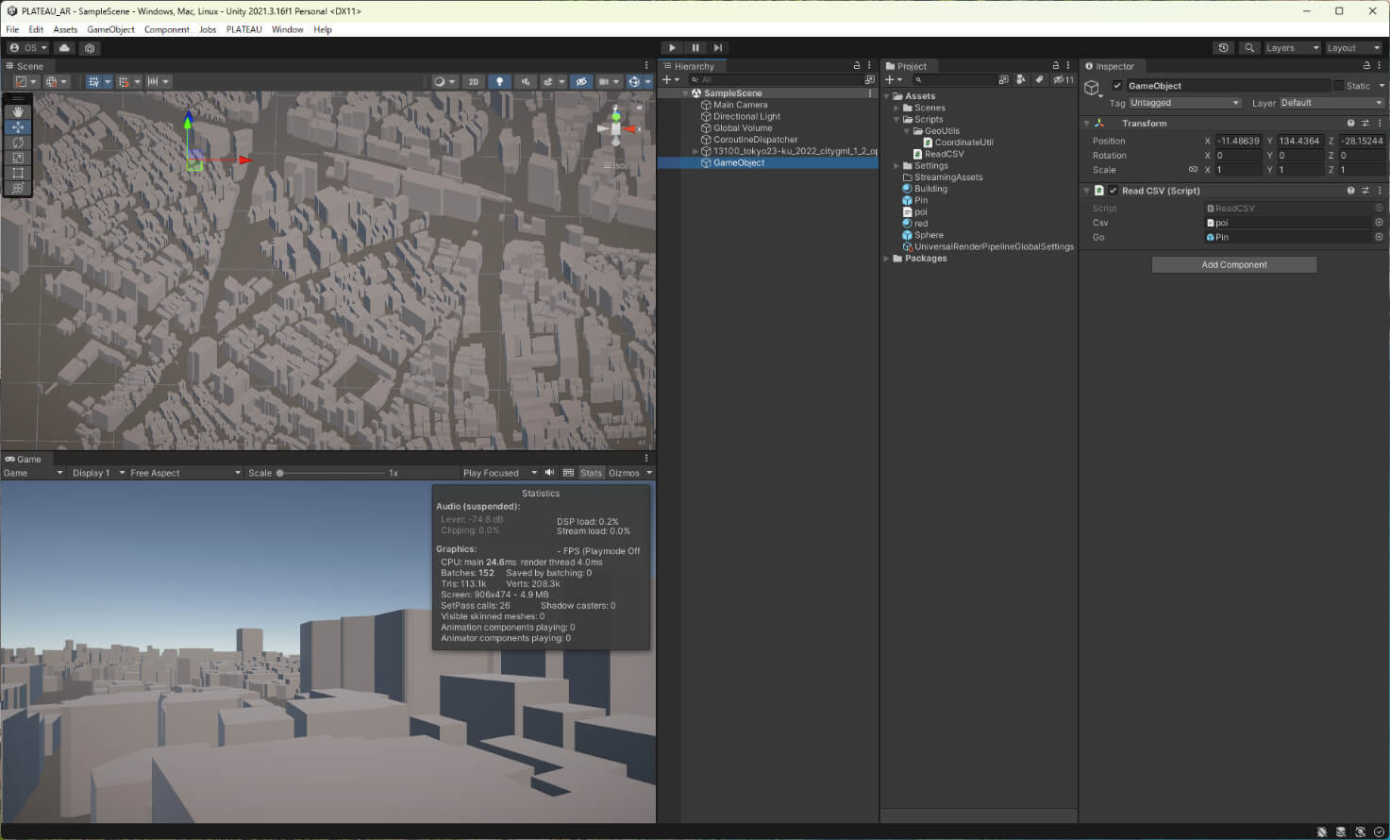Open Free Aspect dropdown
The height and width of the screenshot is (840, 1390).
tap(185, 473)
